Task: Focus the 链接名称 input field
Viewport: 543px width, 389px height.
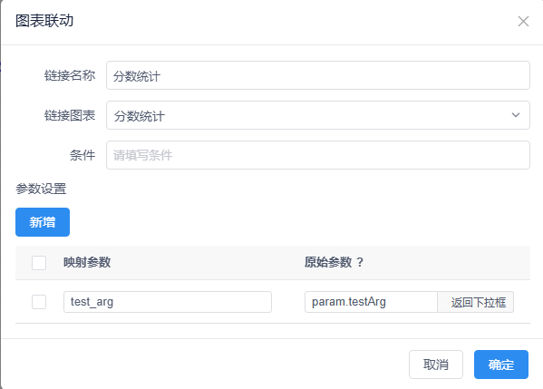Action: [318, 75]
